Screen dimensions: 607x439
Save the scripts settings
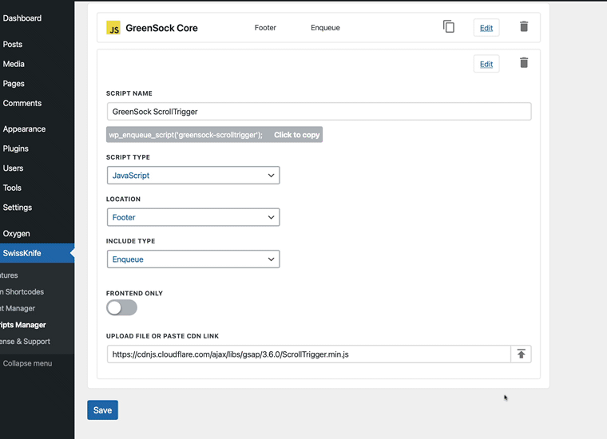pyautogui.click(x=102, y=410)
